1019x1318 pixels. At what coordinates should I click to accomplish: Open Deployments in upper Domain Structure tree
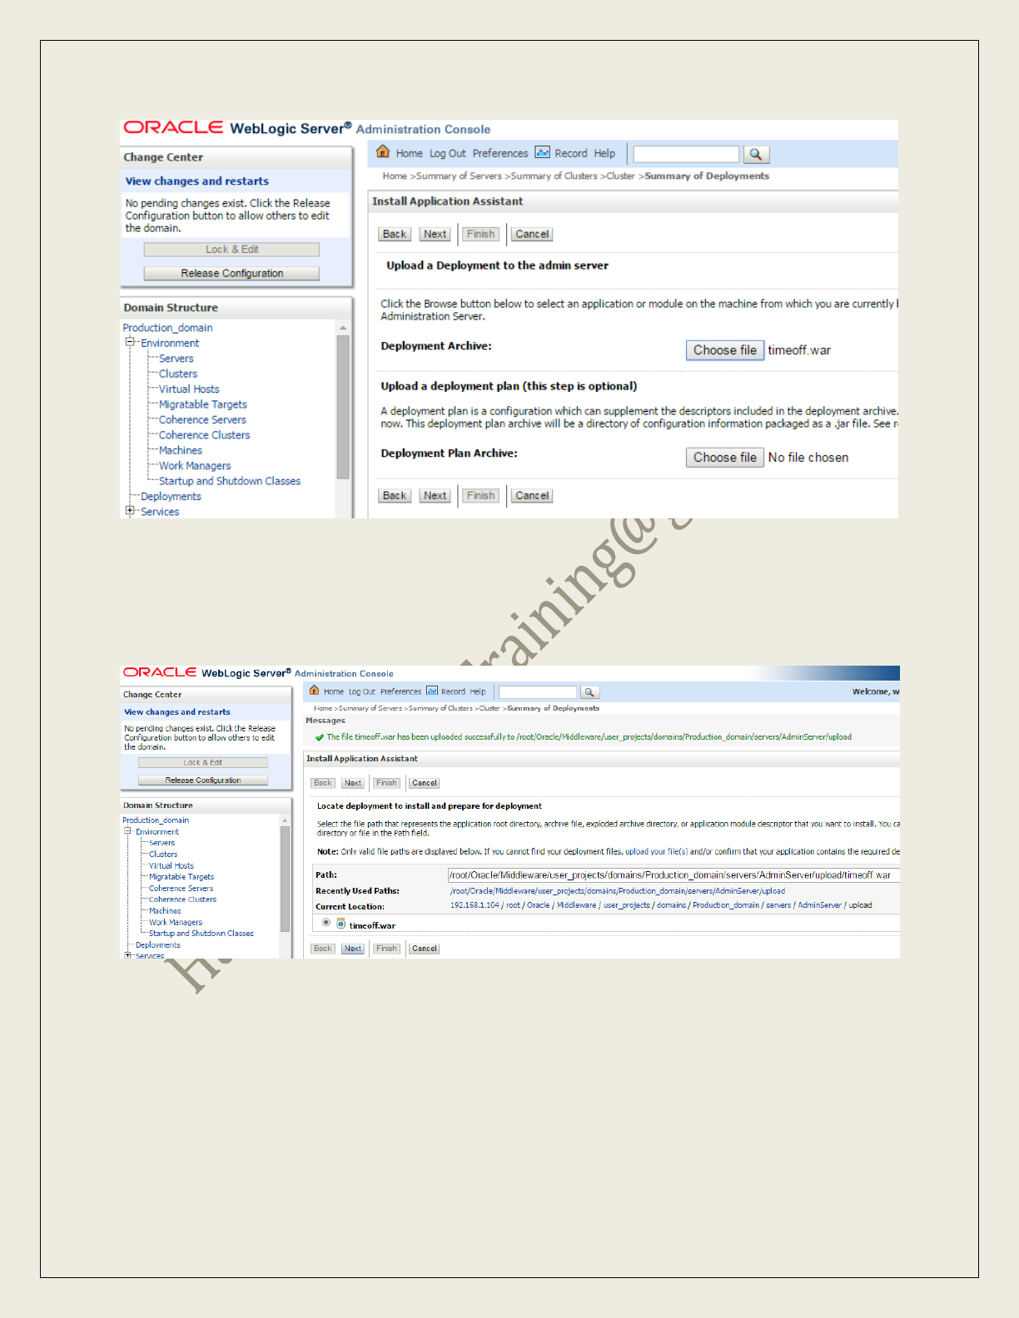click(x=171, y=497)
